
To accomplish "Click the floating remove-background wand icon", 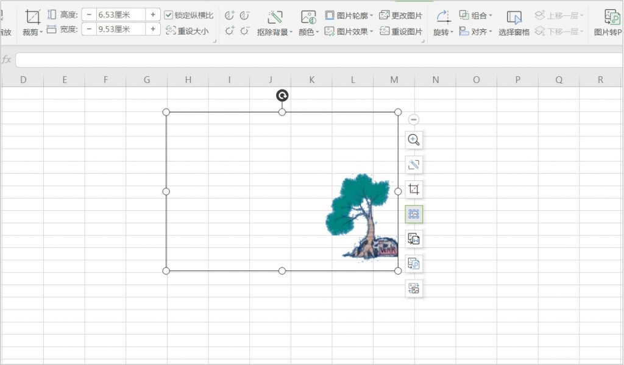I will pyautogui.click(x=414, y=165).
